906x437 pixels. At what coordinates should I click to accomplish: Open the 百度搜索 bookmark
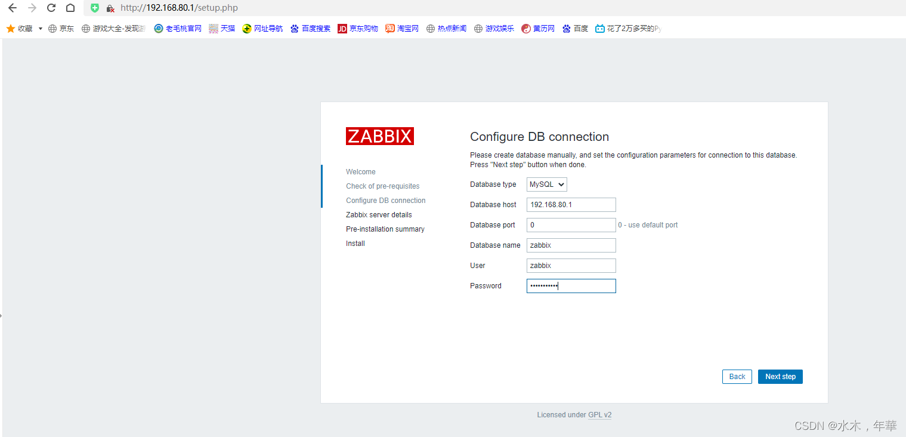(x=310, y=29)
